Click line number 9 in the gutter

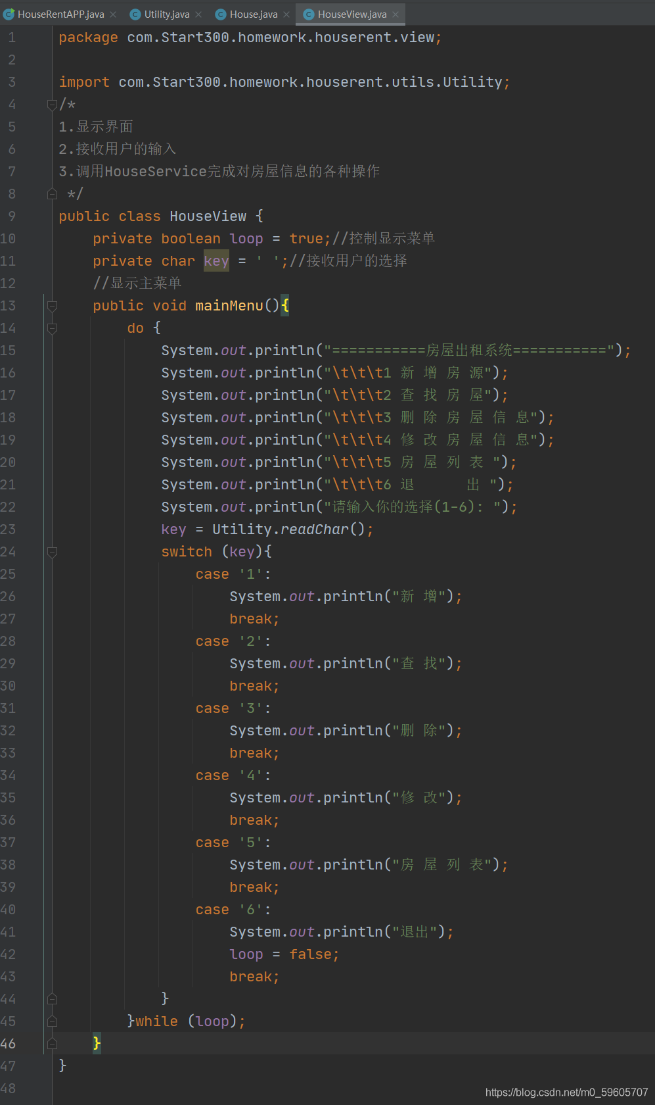coord(12,216)
